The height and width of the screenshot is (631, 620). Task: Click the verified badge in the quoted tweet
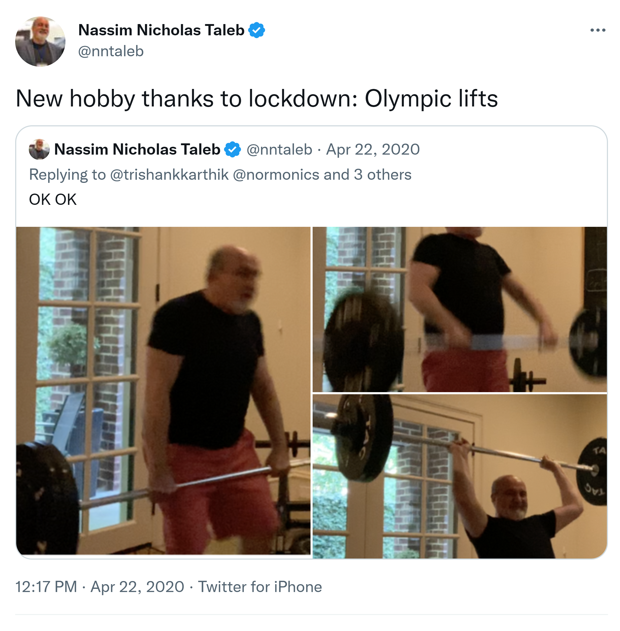[233, 149]
